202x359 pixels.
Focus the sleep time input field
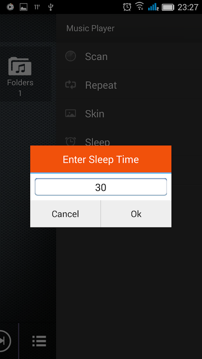[x=101, y=187]
